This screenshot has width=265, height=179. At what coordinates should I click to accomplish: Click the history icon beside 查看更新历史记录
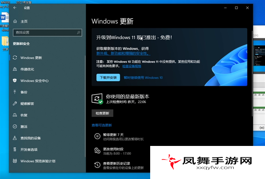pos(97,165)
